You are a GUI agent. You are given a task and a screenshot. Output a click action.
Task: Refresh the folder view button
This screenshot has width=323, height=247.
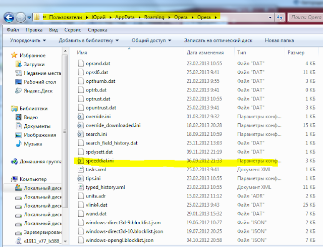coord(280,17)
